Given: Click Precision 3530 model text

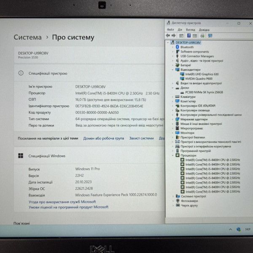Looking at the screenshot, I should coord(28,57).
